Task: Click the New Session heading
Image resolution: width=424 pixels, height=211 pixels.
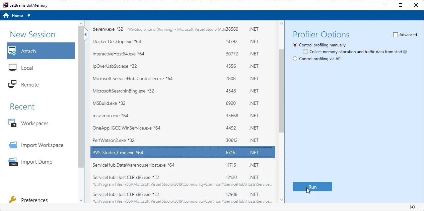Action: pos(32,34)
